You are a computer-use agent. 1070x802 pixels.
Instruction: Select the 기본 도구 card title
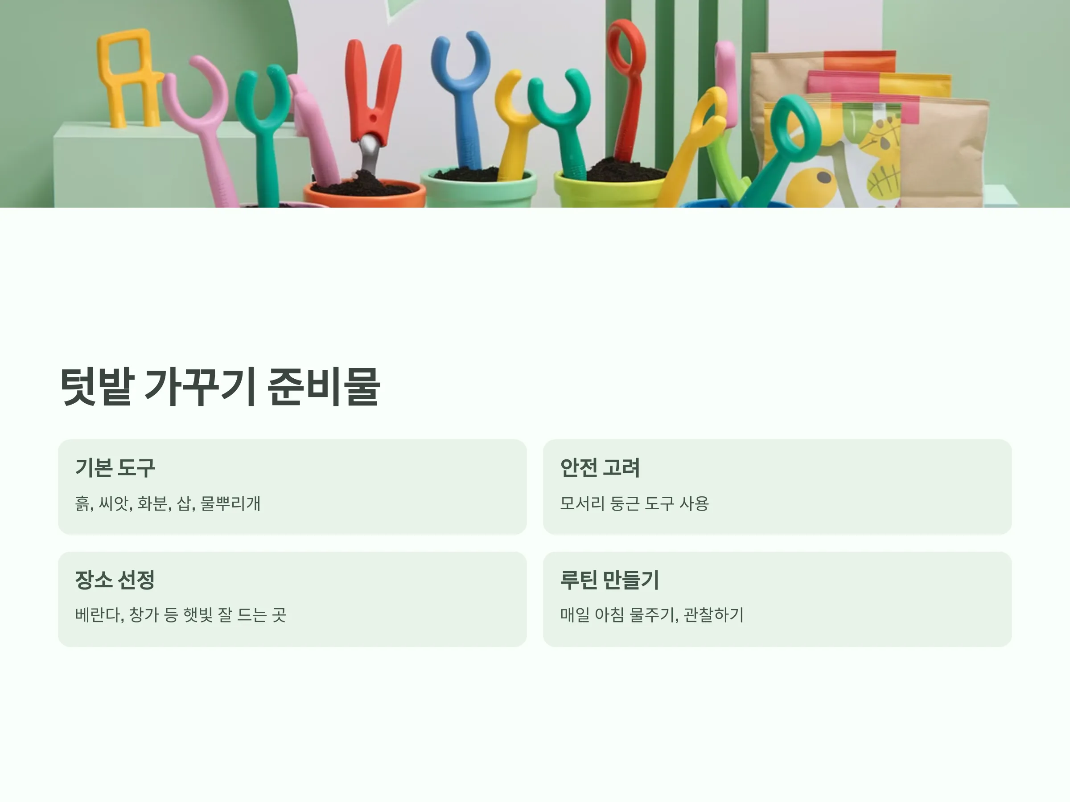pyautogui.click(x=115, y=467)
